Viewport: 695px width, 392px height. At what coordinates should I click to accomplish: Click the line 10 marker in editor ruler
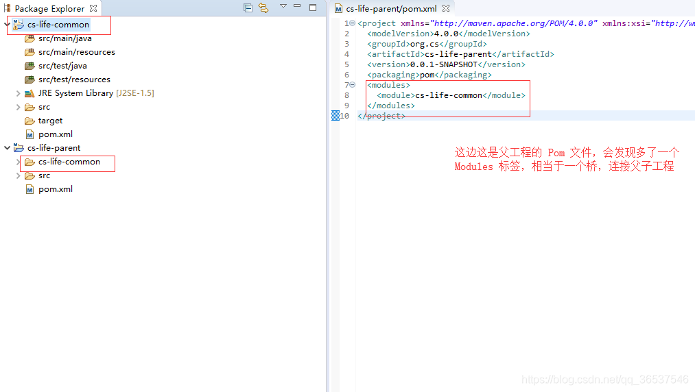335,116
